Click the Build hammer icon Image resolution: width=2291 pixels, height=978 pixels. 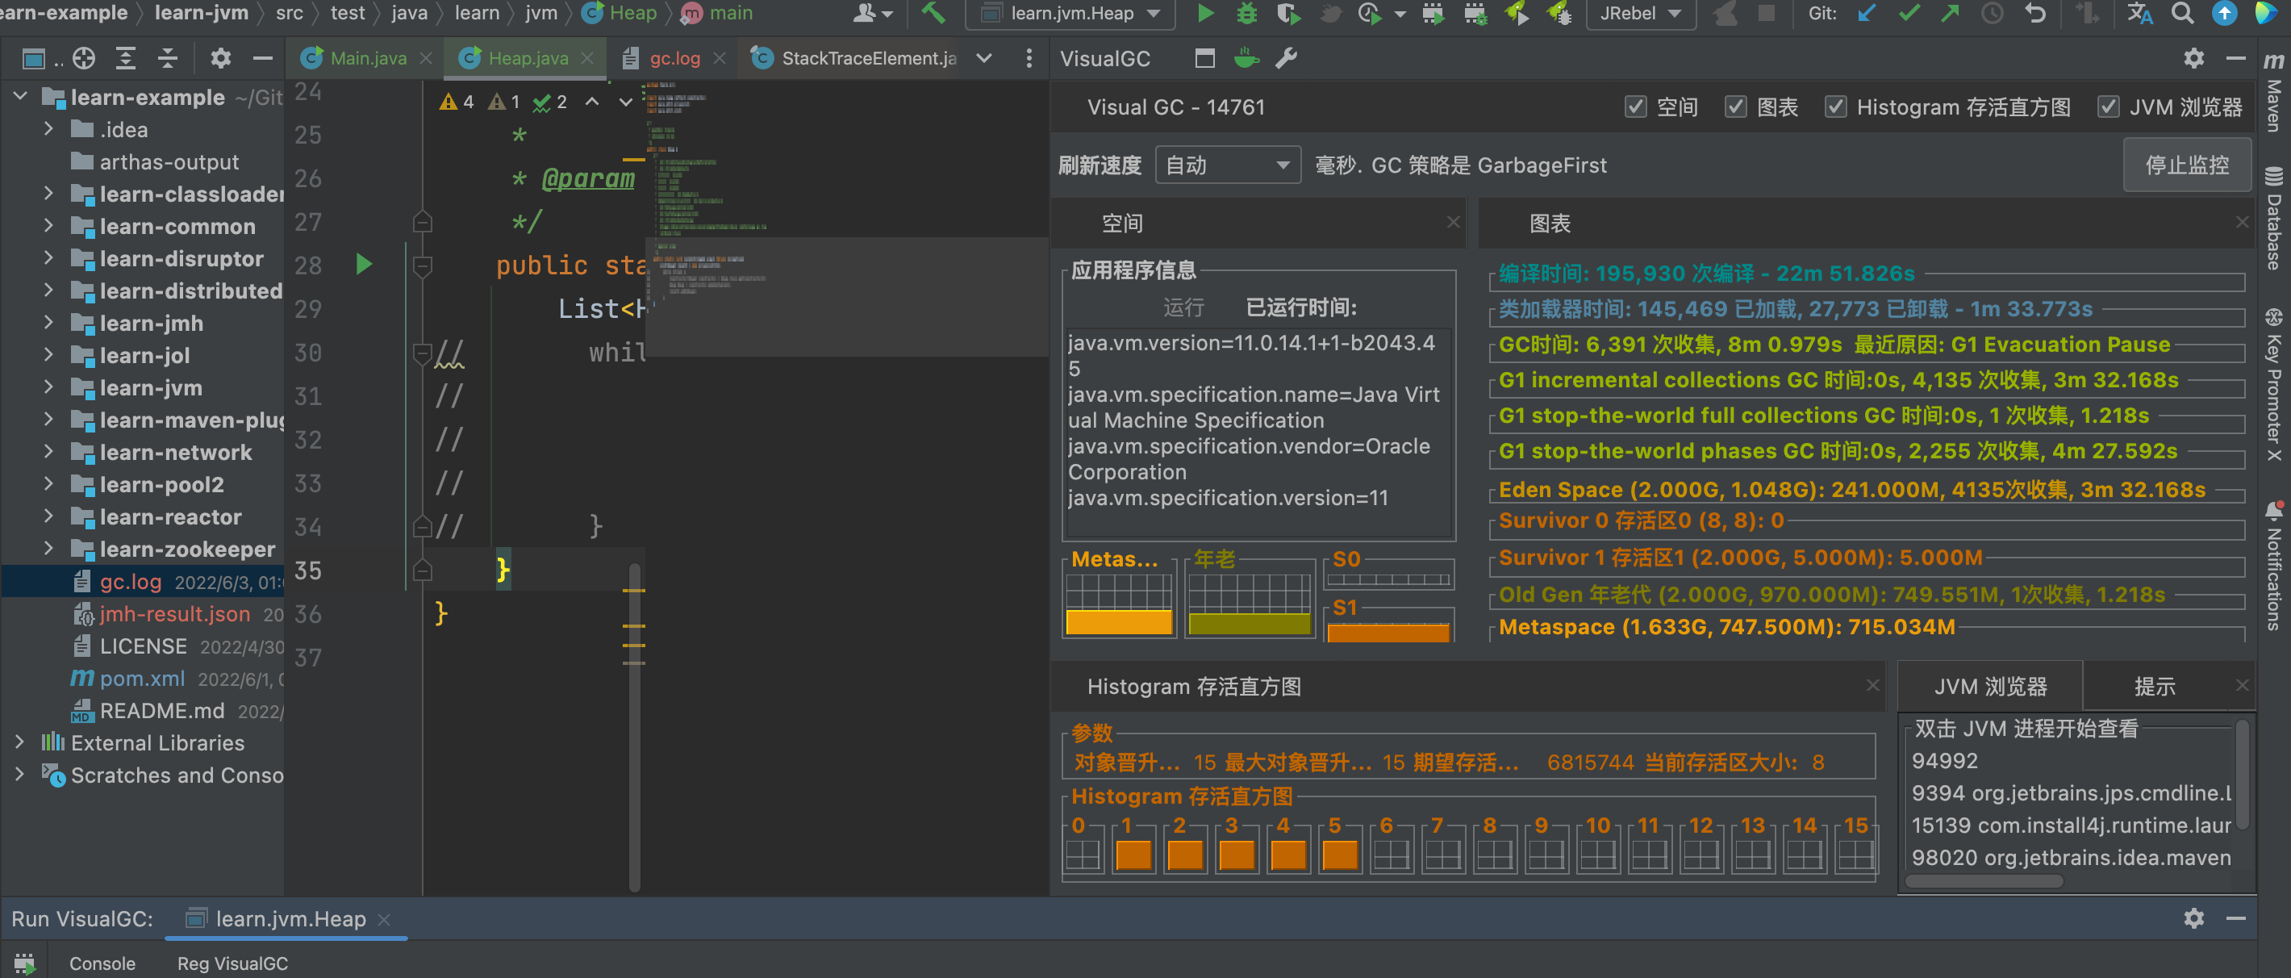pyautogui.click(x=933, y=14)
